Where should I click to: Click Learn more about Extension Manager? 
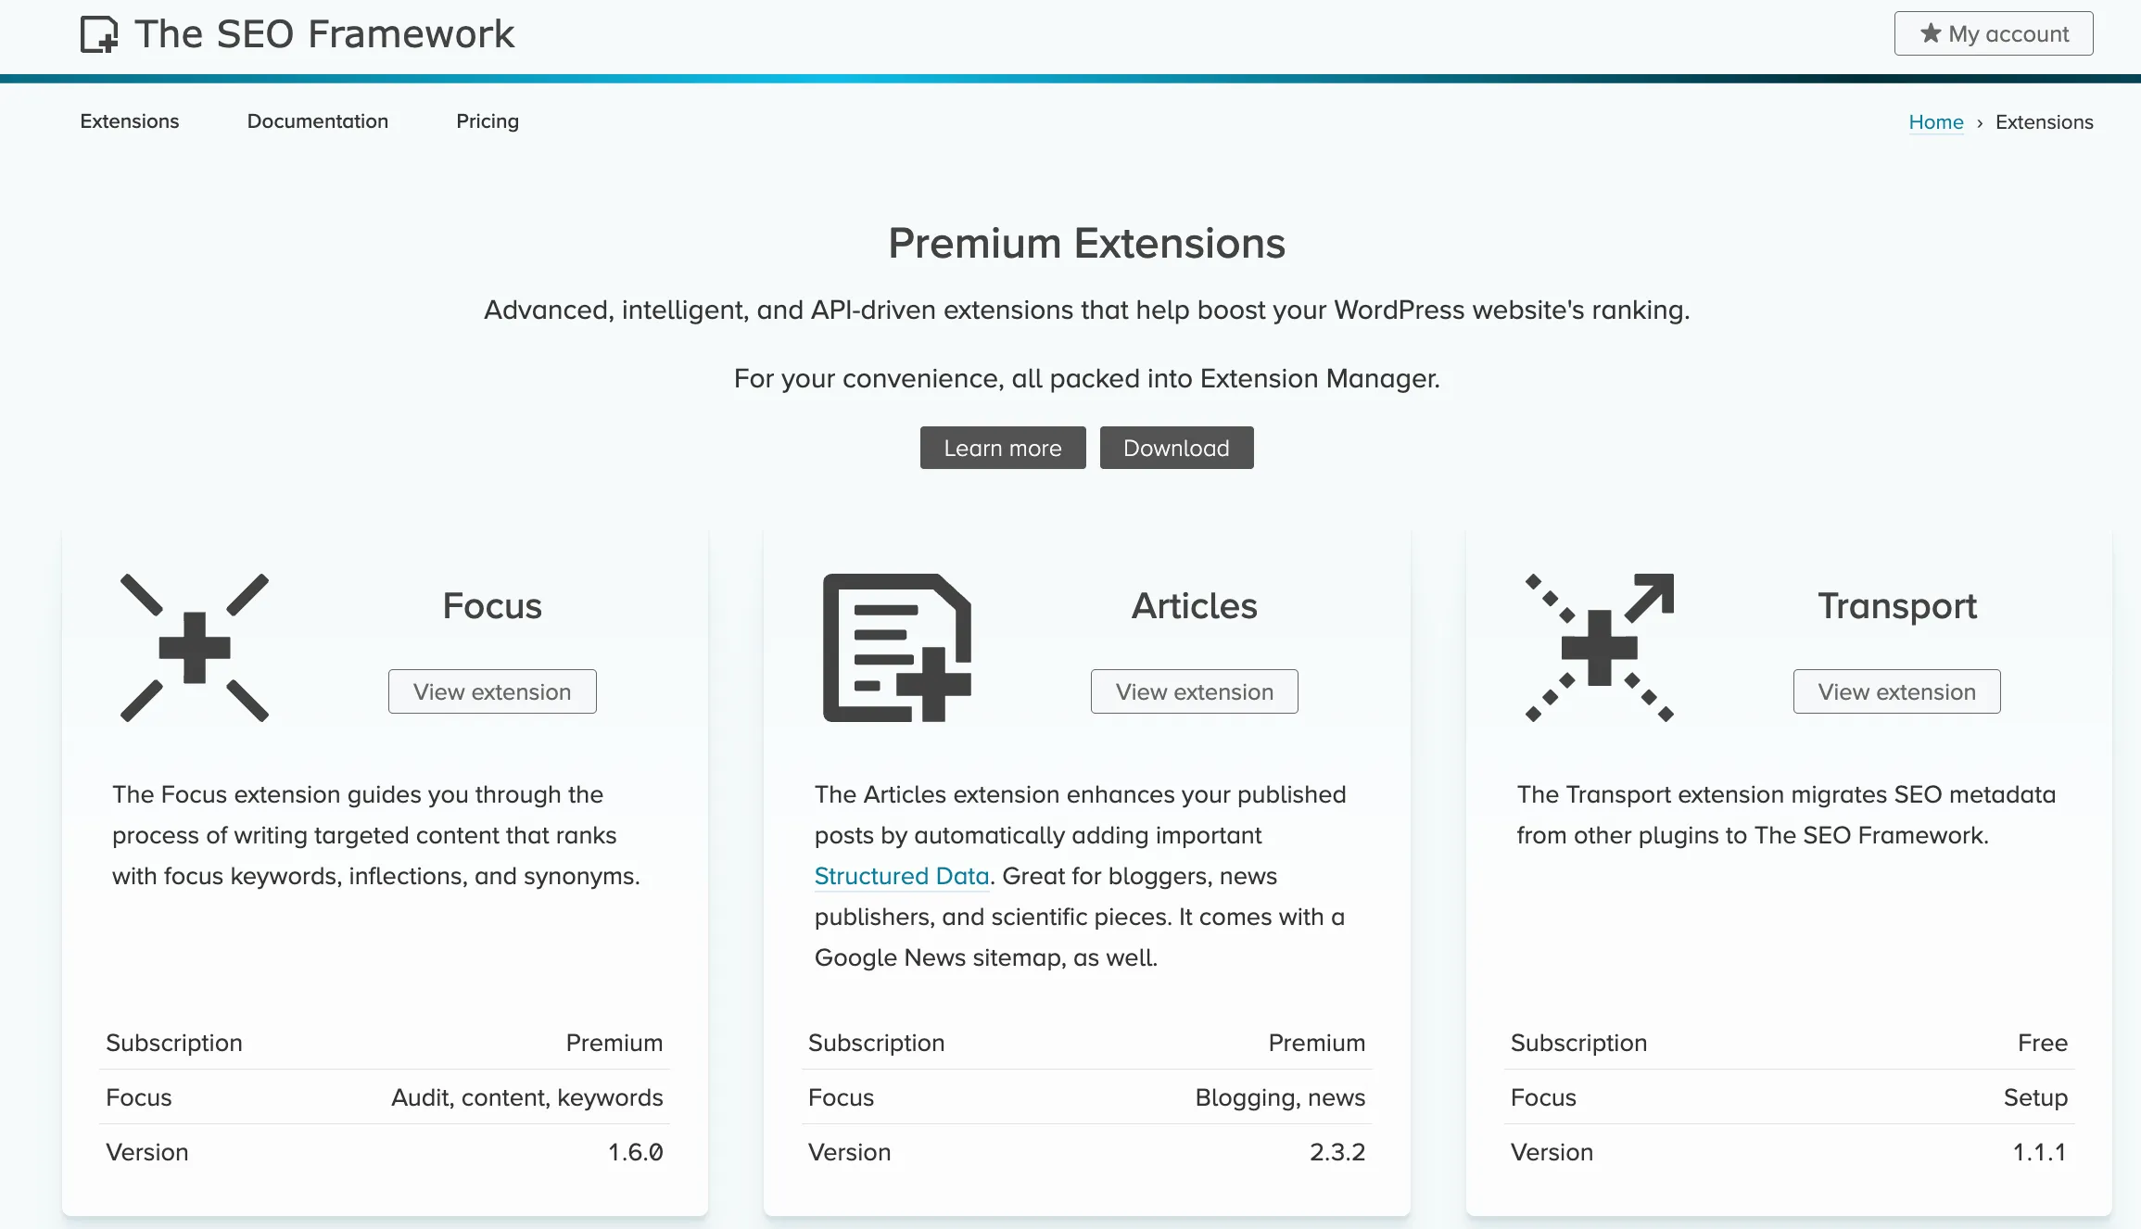tap(1002, 448)
